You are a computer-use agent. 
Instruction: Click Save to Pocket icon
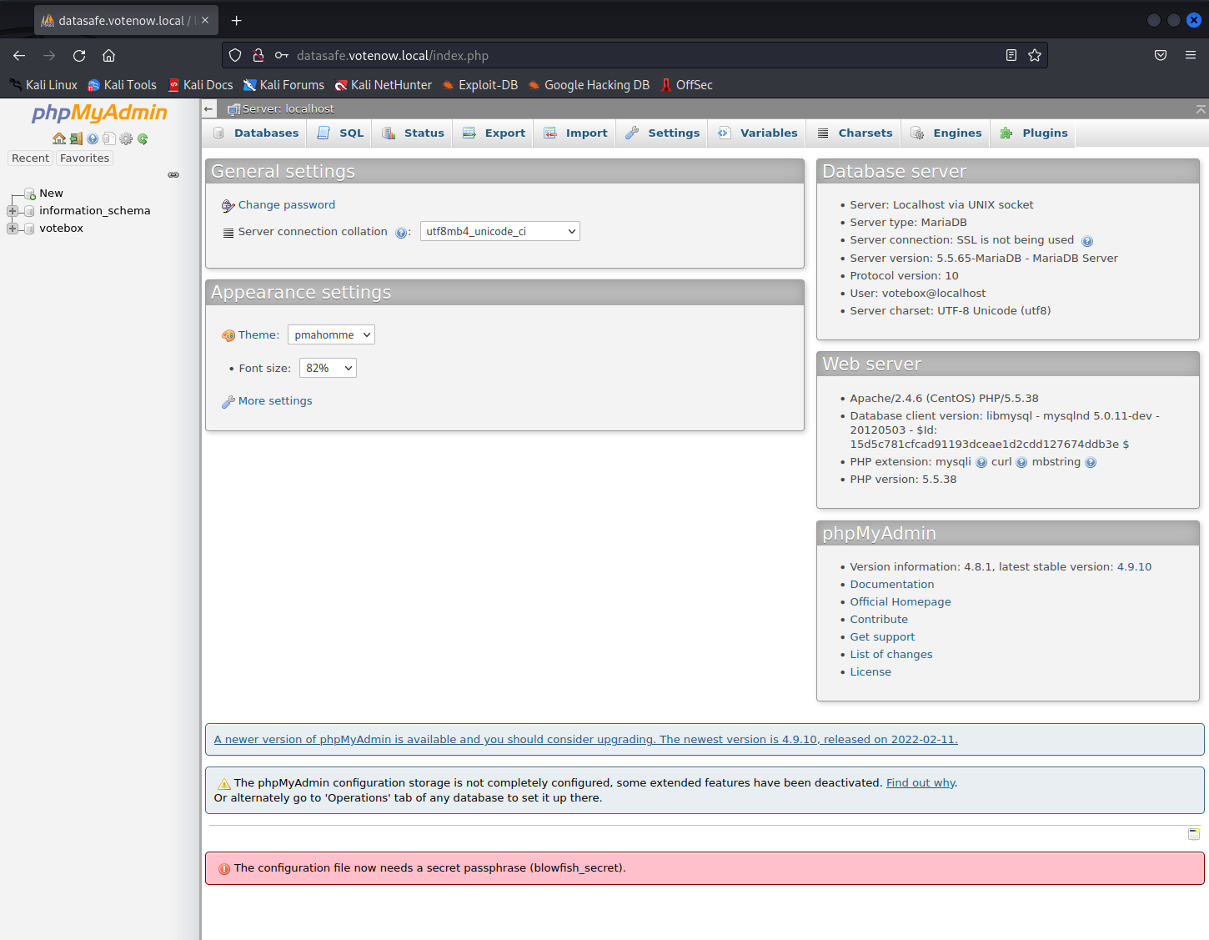(1161, 56)
